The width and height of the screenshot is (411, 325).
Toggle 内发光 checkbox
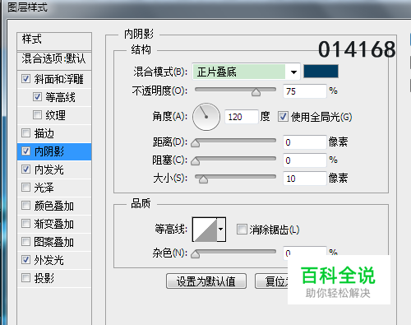[x=25, y=169]
